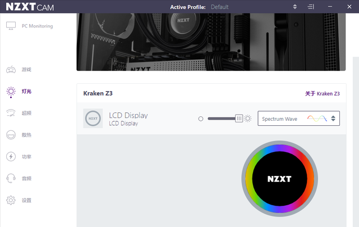Screen dimensions: 359x227
Task: Open profile list icon in title bar
Action: (311, 7)
